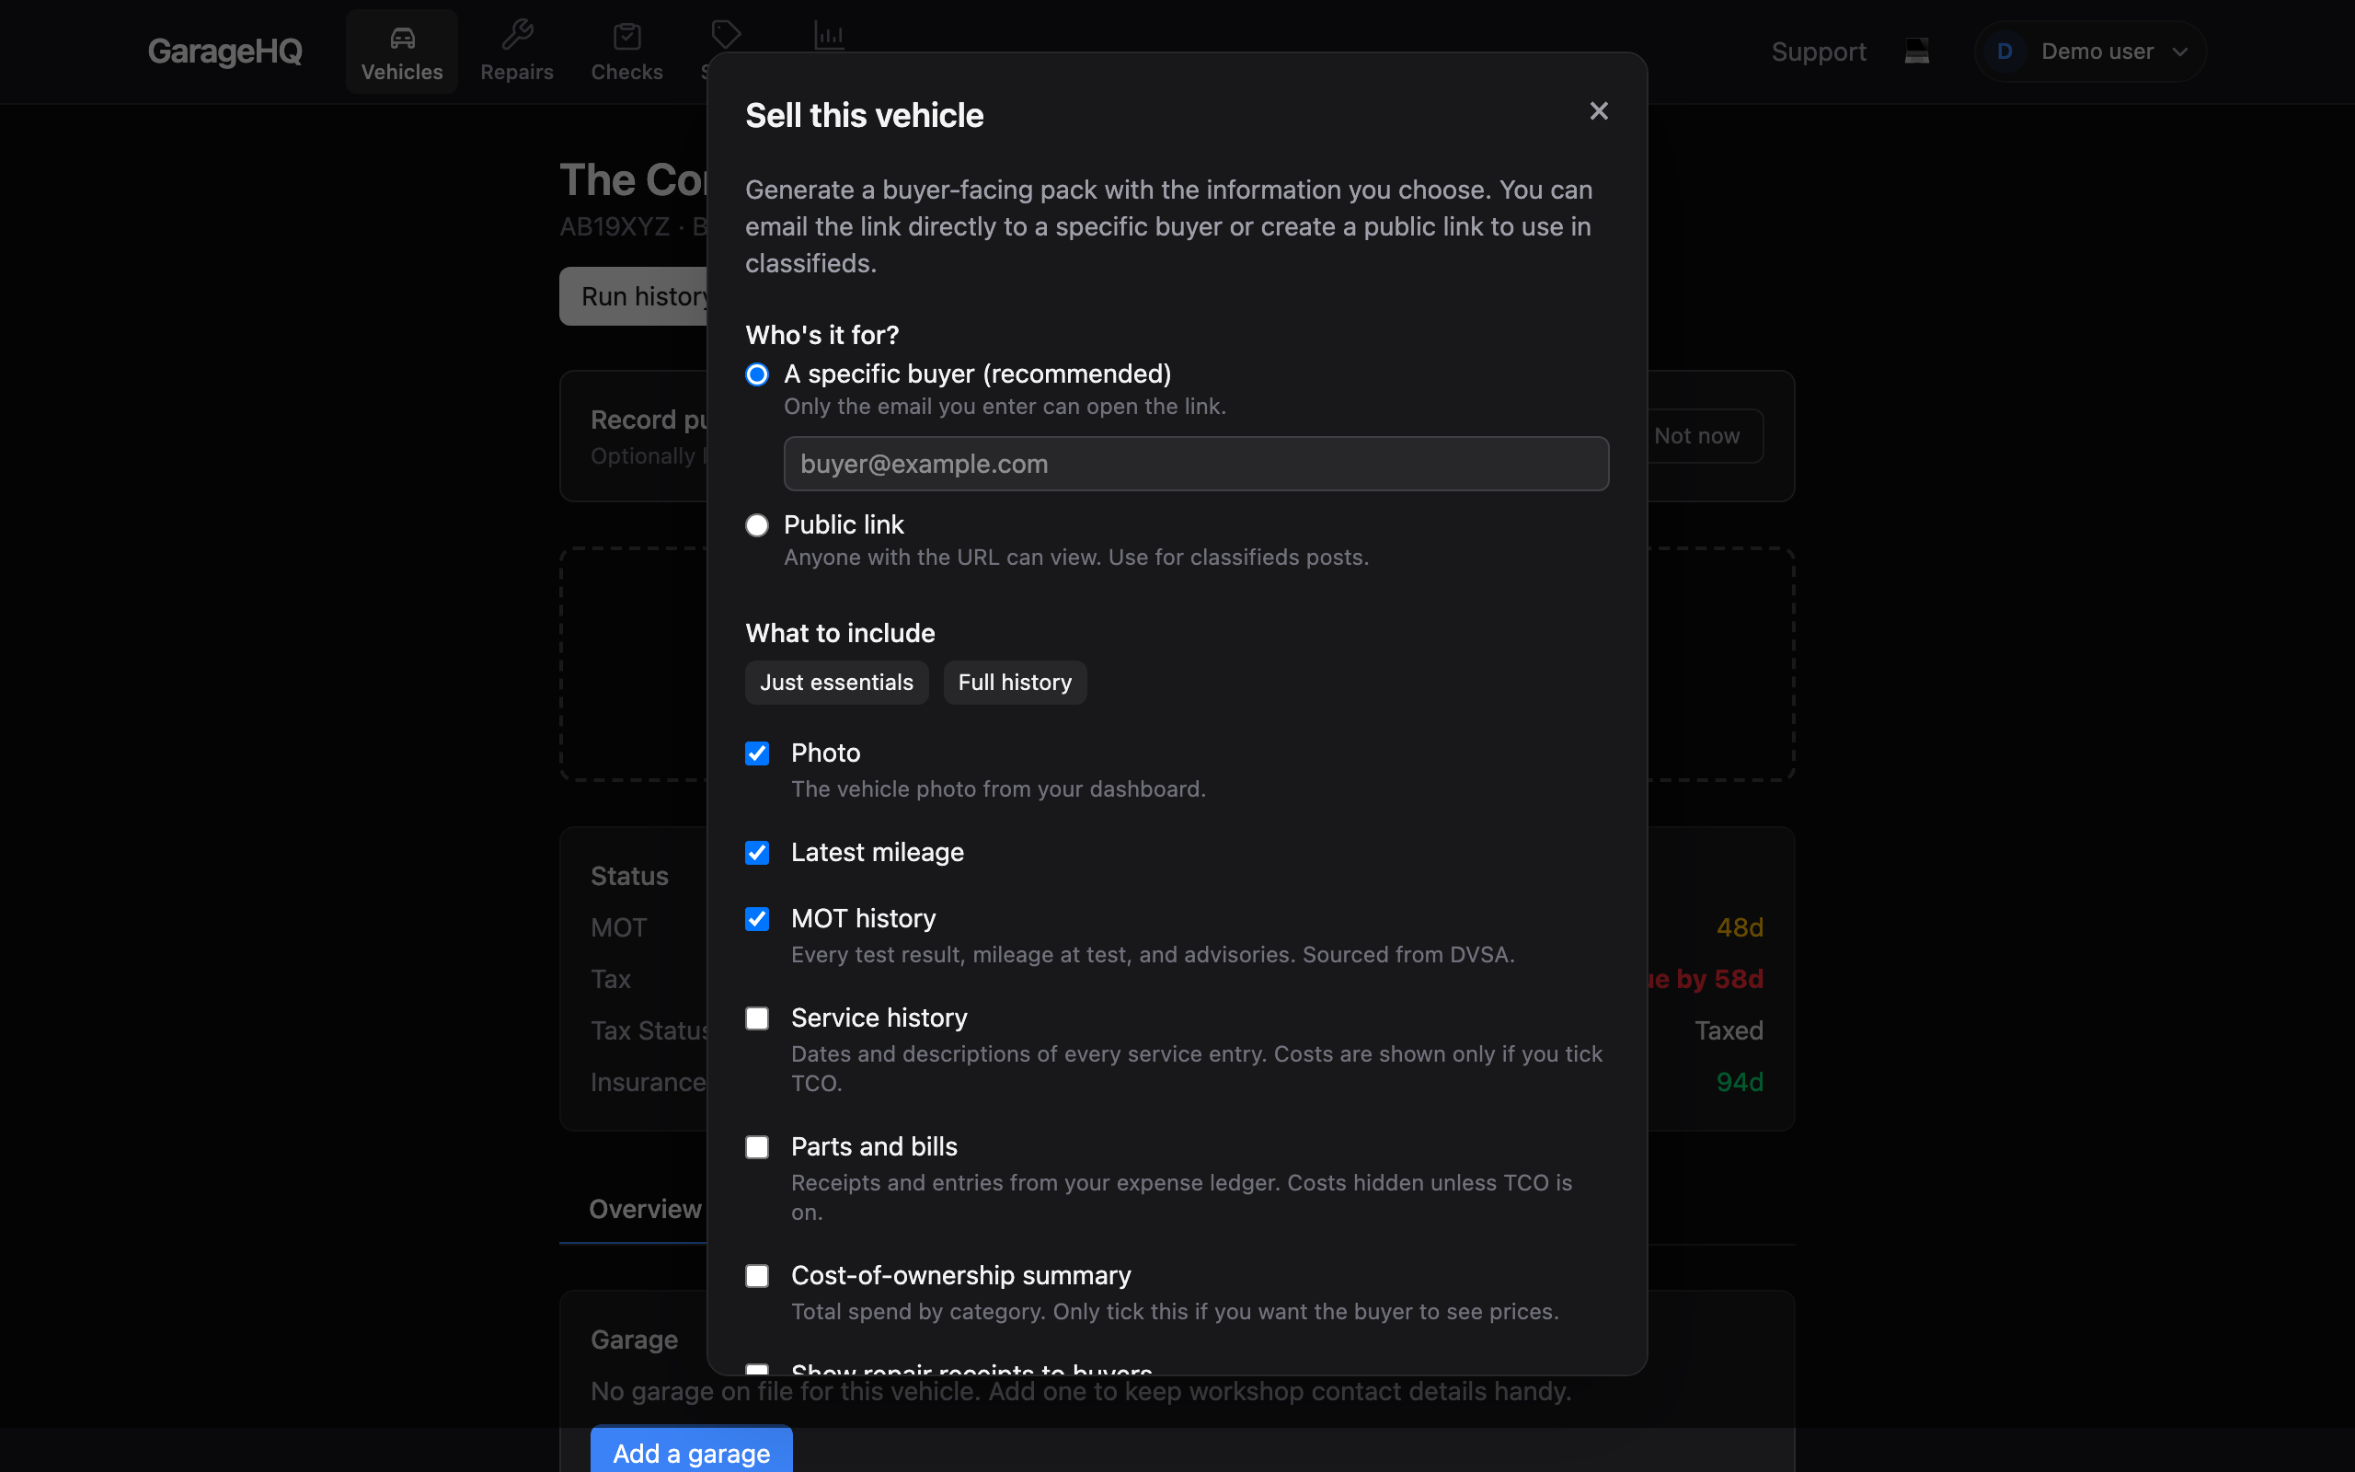
Task: Click the tag icon in navbar
Action: (x=726, y=36)
